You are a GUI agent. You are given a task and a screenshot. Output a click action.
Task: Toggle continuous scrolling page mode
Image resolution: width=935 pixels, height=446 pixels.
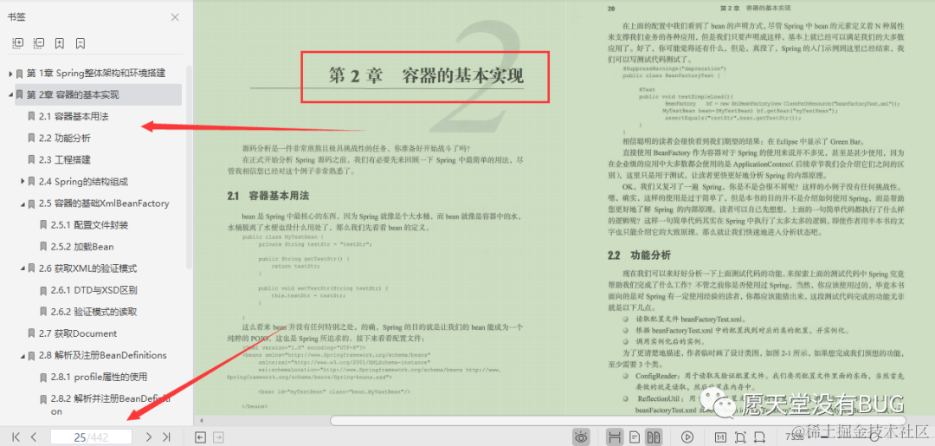[616, 437]
